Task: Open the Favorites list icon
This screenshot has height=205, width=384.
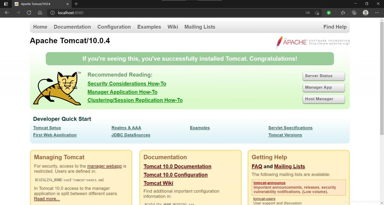Action: (343, 13)
